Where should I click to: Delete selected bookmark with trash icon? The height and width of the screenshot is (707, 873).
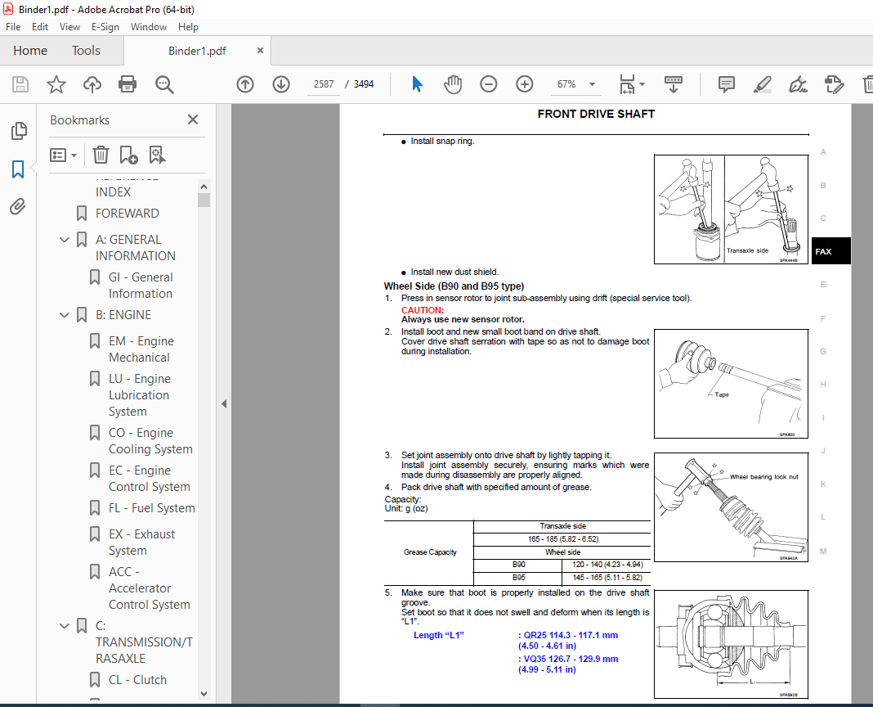pos(101,155)
